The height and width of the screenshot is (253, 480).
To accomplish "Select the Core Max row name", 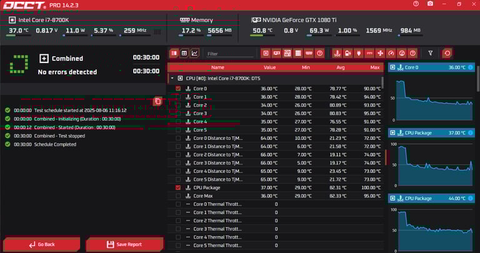I will tap(203, 196).
